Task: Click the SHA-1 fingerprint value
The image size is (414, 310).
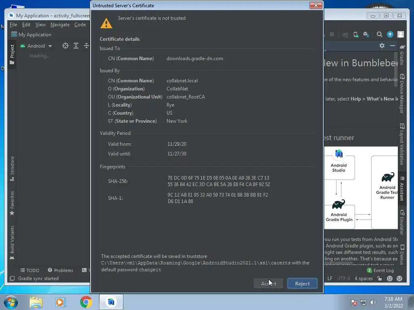Action: [x=218, y=198]
